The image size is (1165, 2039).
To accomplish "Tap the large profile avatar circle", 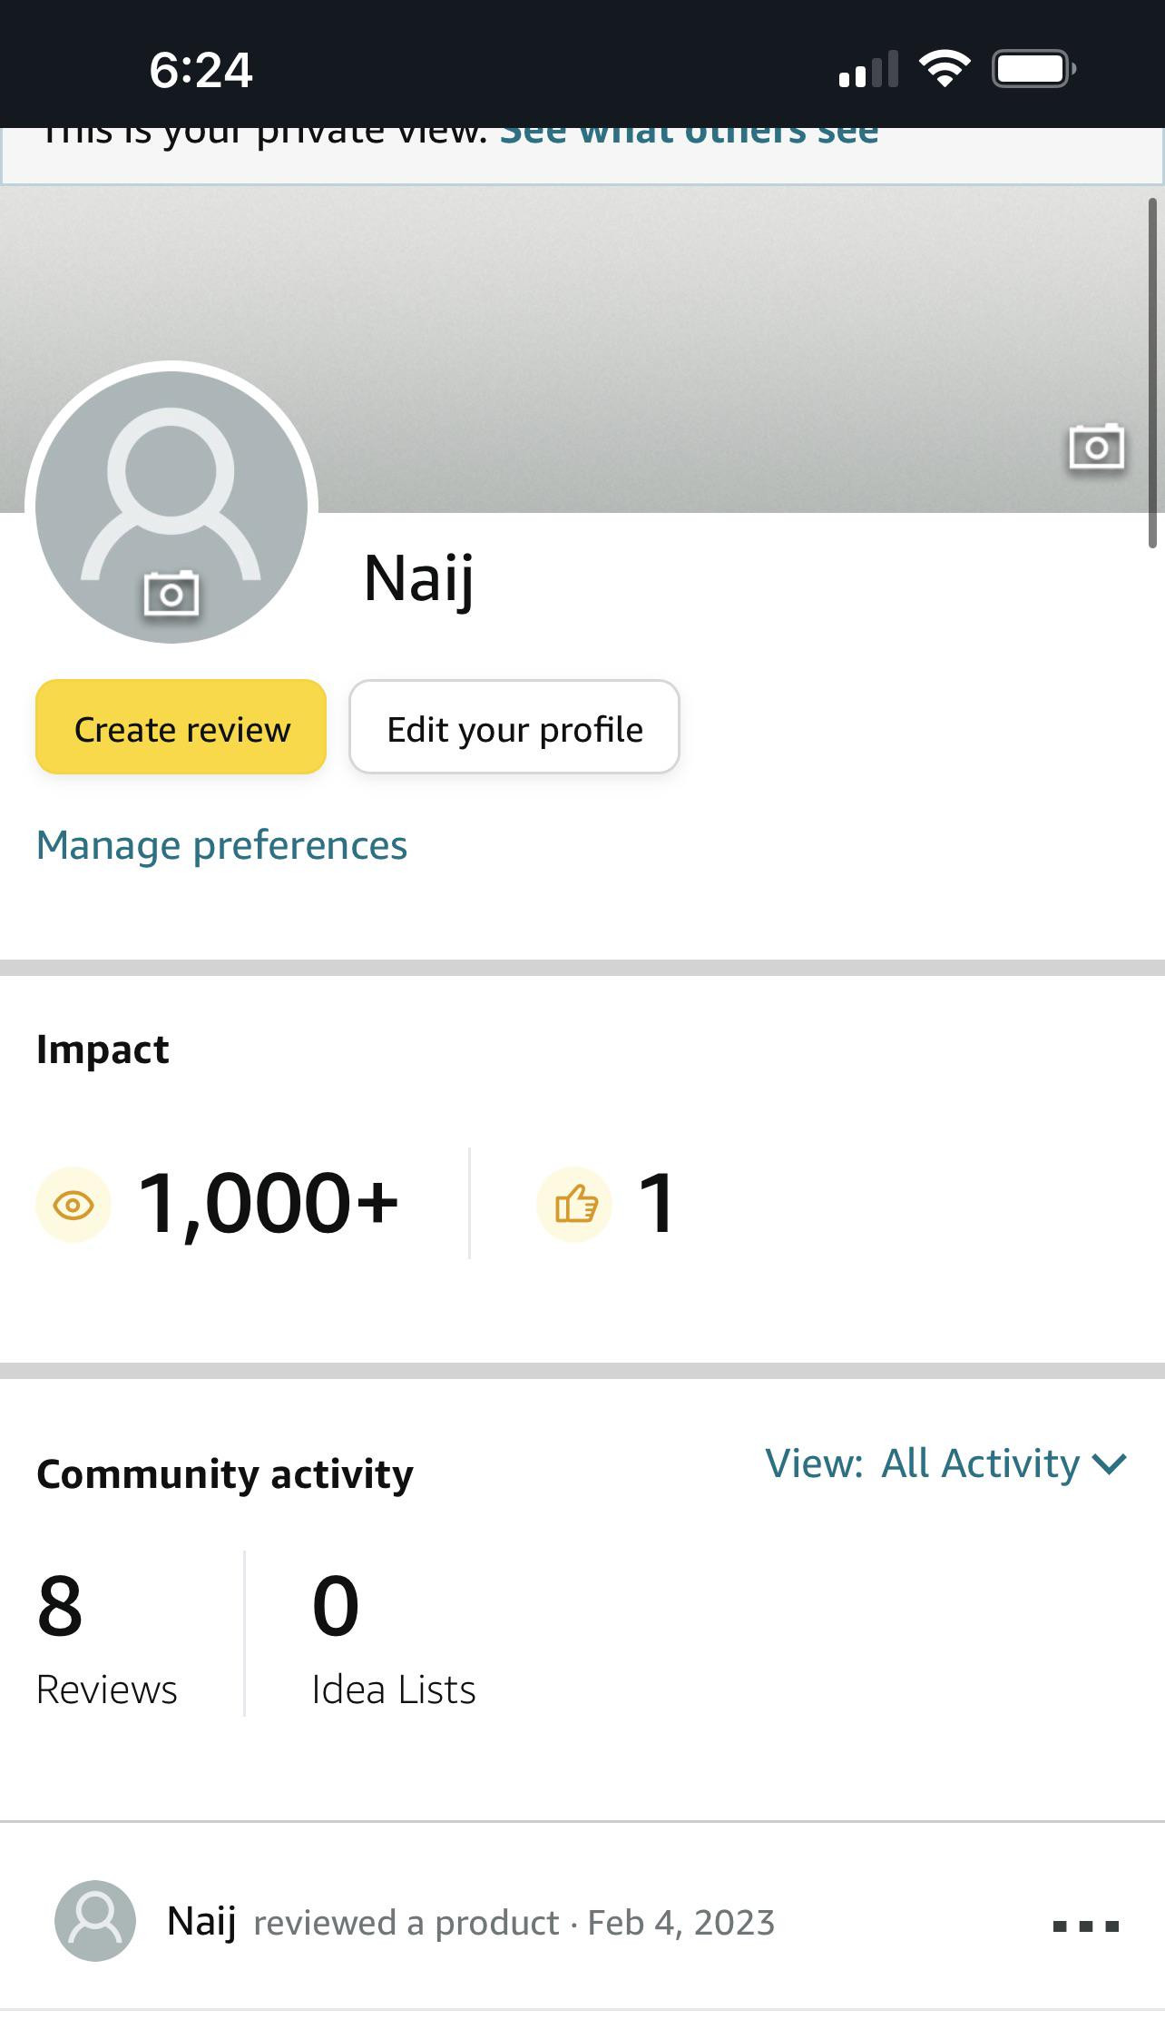I will point(171,506).
